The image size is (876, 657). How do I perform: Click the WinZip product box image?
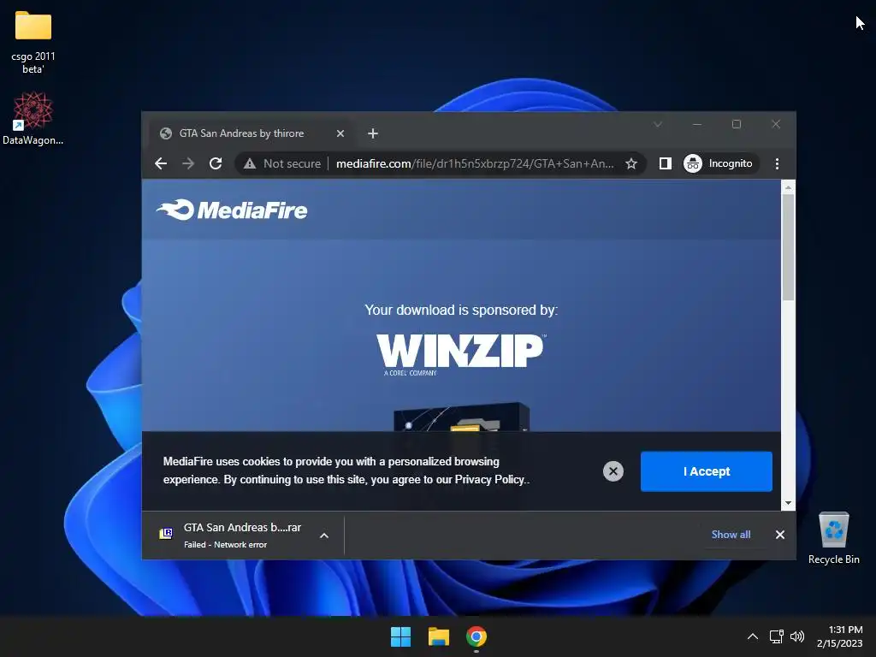tap(461, 417)
